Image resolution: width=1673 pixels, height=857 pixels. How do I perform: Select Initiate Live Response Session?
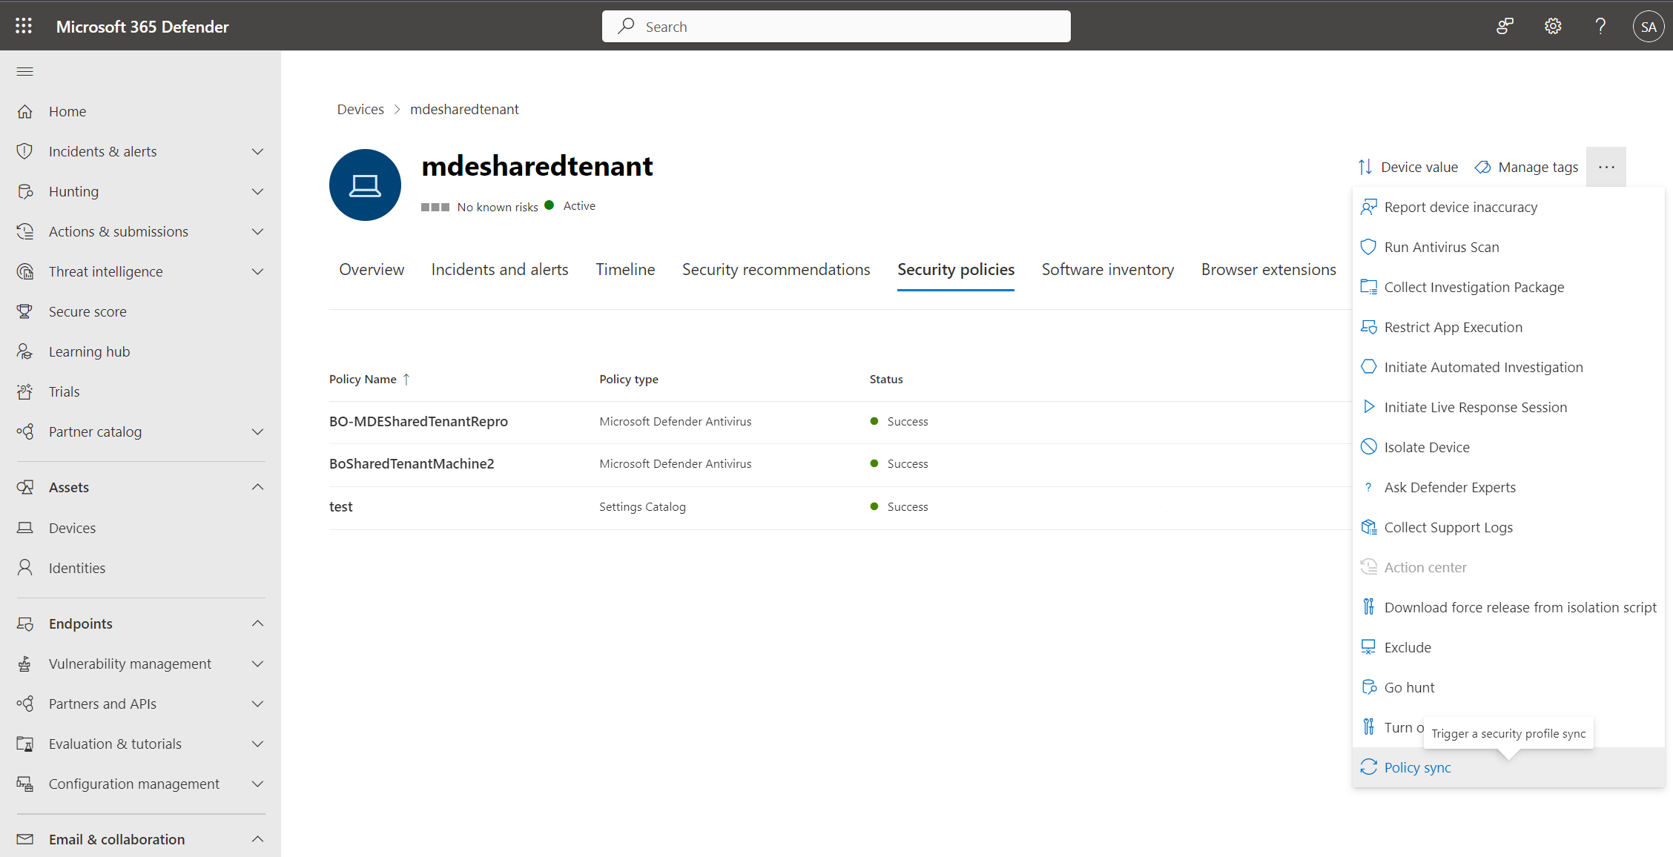coord(1475,407)
